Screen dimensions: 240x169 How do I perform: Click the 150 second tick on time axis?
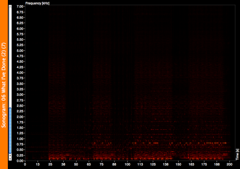tap(178, 164)
